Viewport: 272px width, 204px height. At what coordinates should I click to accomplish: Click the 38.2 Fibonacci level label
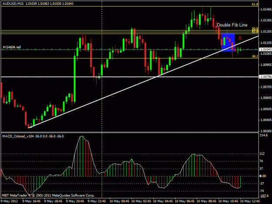tap(255, 57)
